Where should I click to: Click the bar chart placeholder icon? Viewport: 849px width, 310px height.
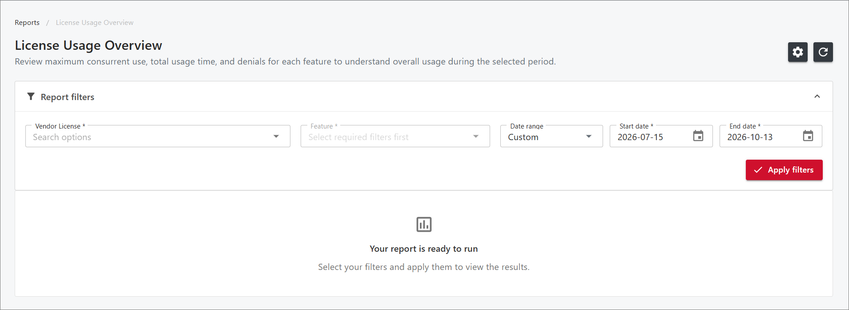click(424, 224)
